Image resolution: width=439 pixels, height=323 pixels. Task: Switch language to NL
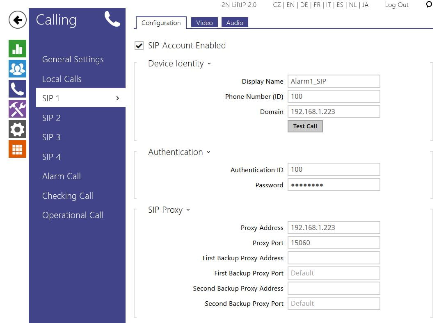coord(352,5)
